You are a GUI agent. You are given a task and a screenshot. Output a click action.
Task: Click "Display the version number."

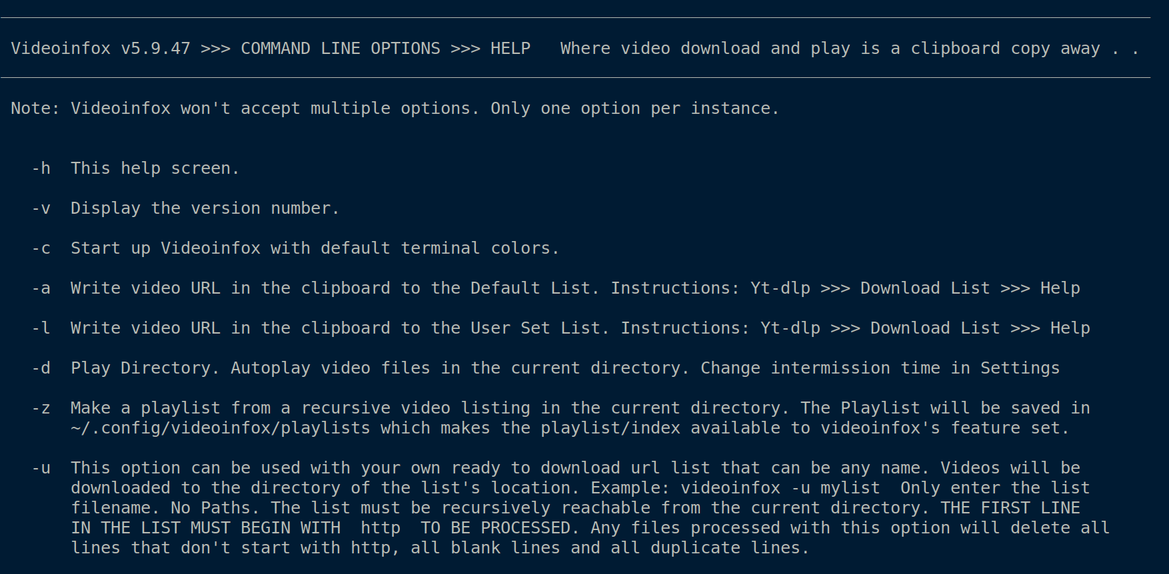(x=205, y=208)
